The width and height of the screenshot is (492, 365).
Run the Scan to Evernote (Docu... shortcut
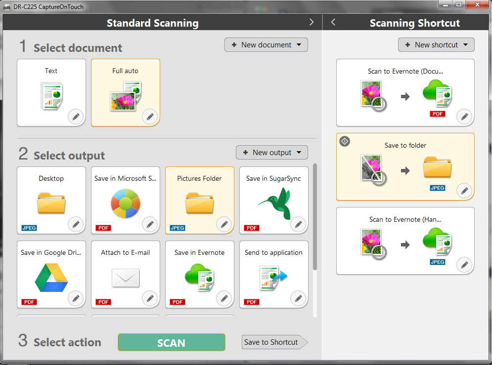click(x=405, y=93)
